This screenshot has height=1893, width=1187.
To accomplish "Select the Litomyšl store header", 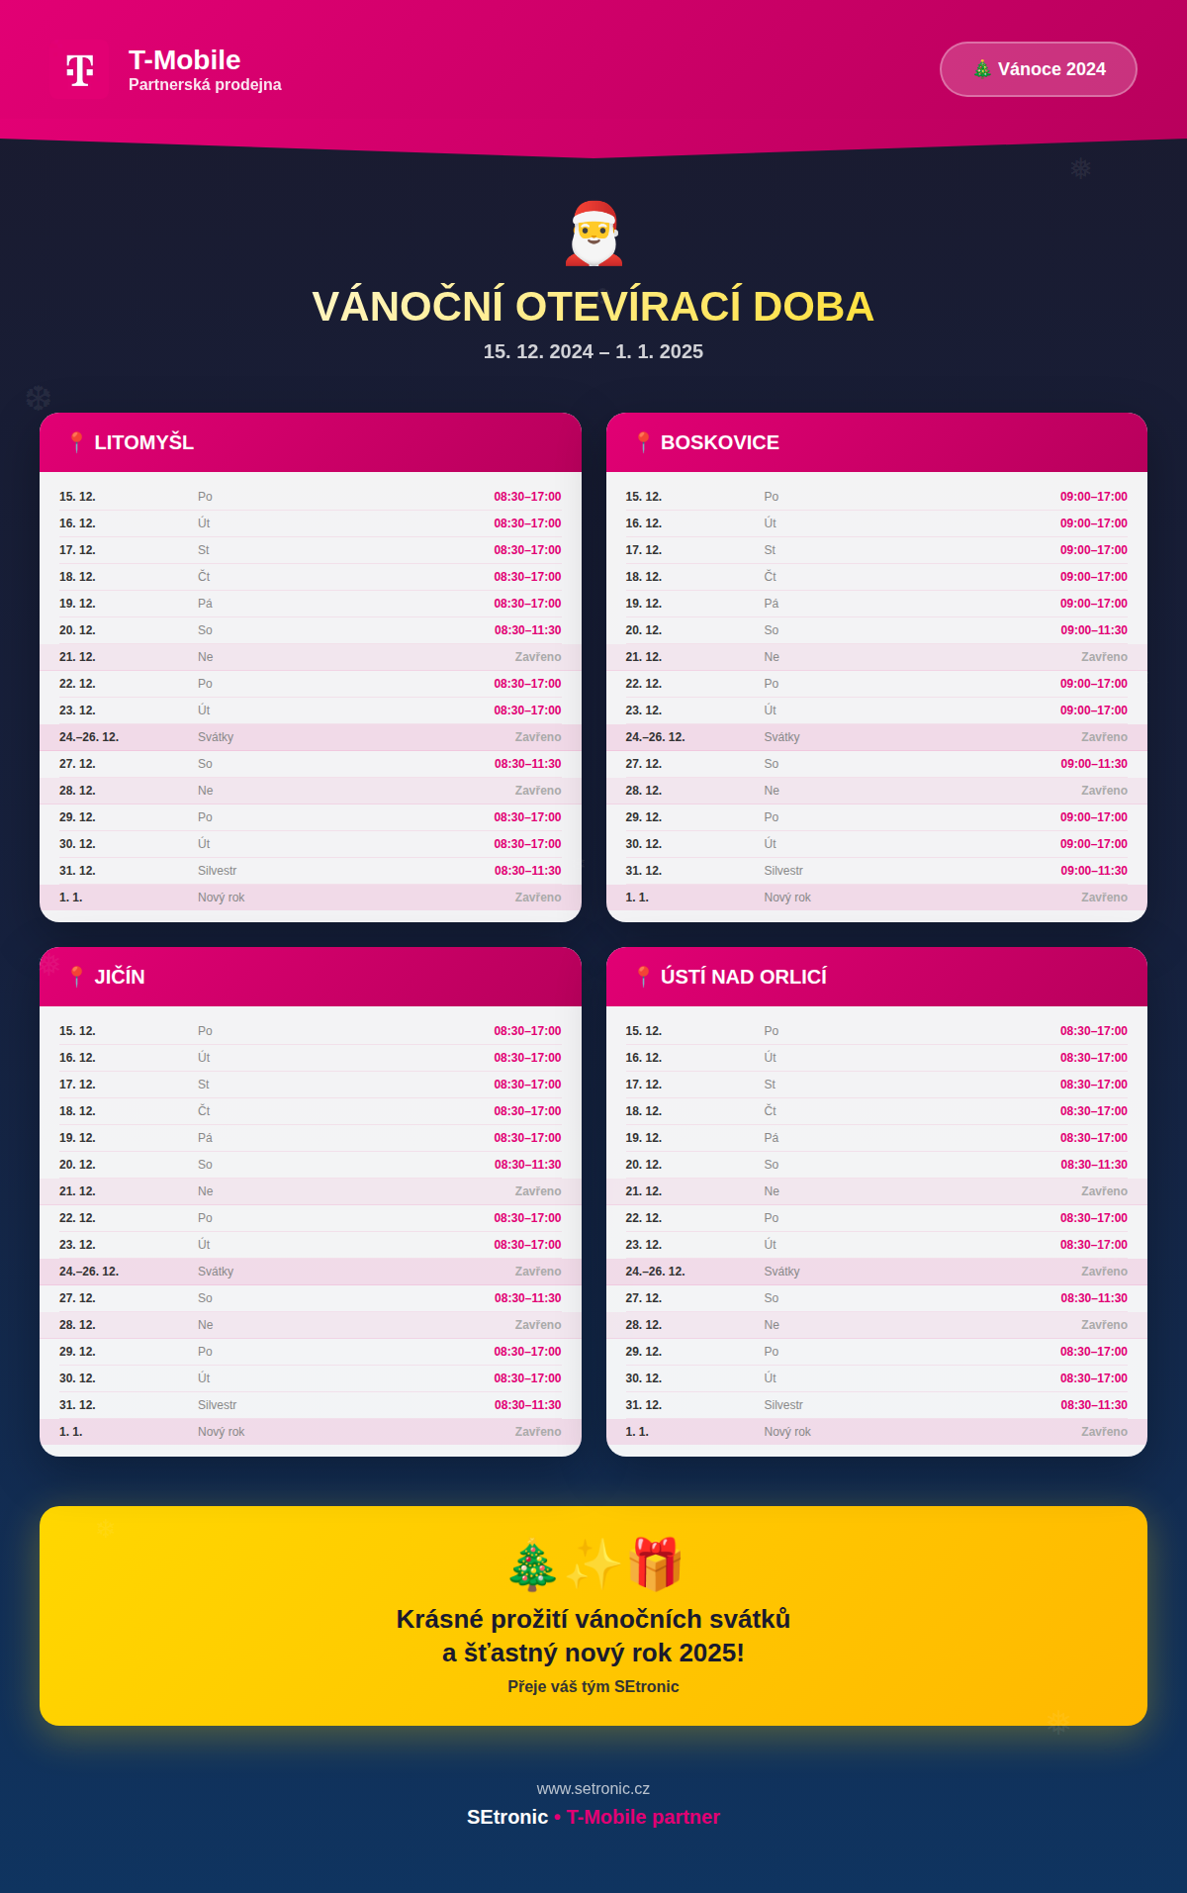I will [143, 442].
